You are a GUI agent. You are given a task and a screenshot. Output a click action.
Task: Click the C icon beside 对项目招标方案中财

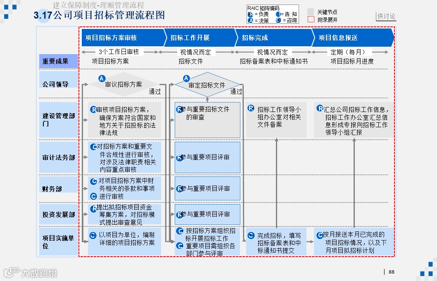[x=94, y=181]
